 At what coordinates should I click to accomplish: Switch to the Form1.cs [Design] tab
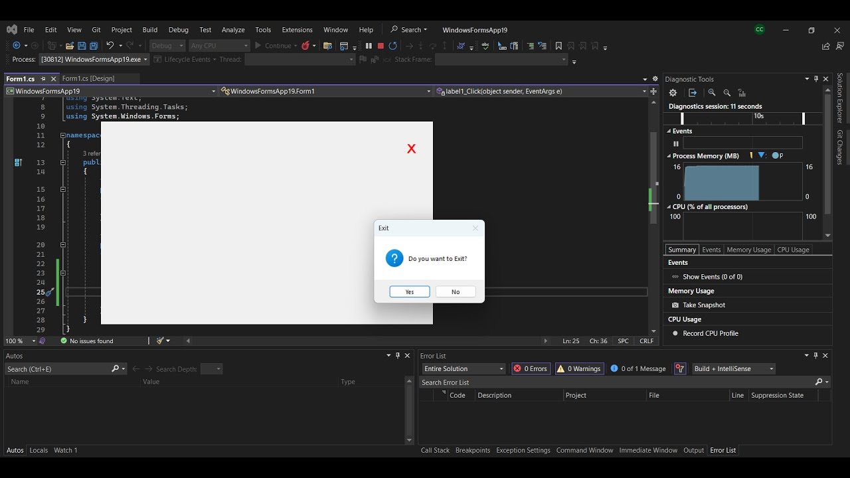tap(88, 78)
